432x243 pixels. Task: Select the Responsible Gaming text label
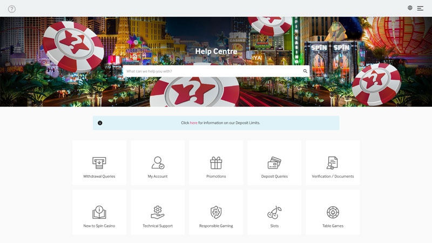point(216,226)
